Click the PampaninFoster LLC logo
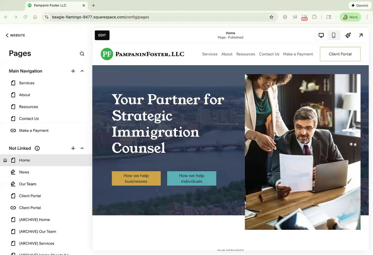 pyautogui.click(x=142, y=54)
